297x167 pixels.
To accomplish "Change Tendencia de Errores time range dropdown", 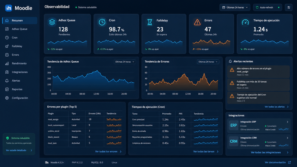I will tap(208, 62).
